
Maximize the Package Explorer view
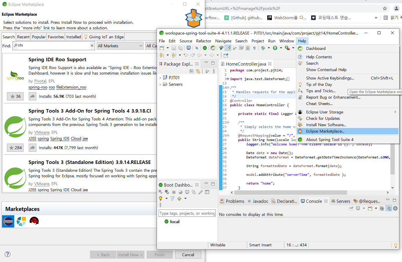[213, 63]
